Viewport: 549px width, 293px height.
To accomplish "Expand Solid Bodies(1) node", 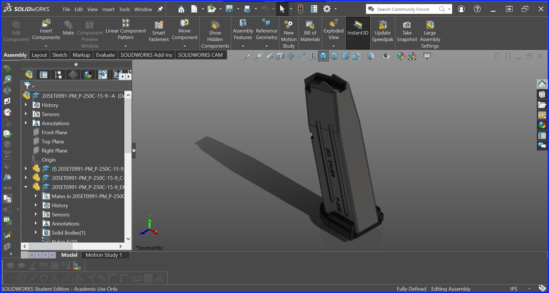I will 36,232.
